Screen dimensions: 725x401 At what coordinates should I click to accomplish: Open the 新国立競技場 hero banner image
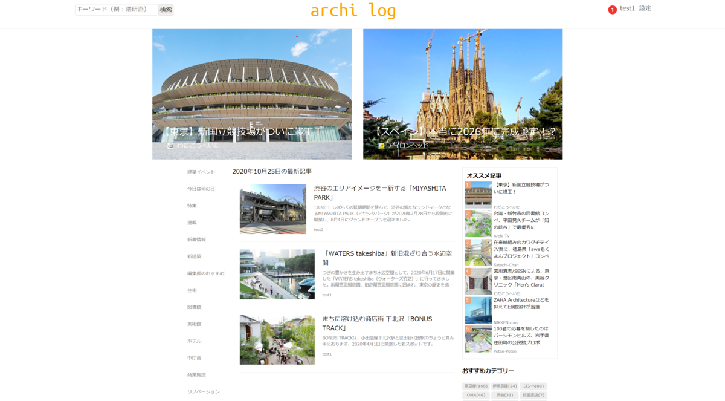tap(252, 94)
